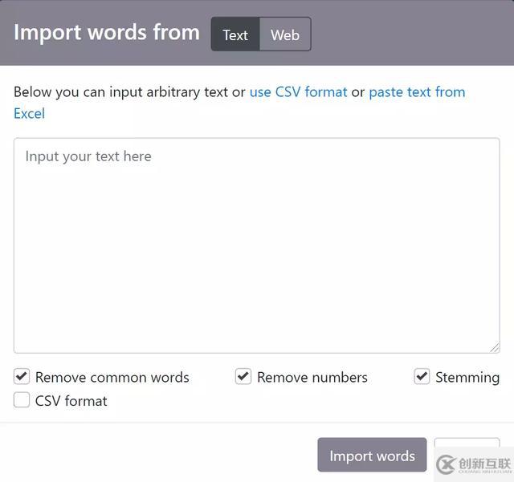Open the 'use CSV format' link
This screenshot has width=514, height=482.
click(x=298, y=92)
